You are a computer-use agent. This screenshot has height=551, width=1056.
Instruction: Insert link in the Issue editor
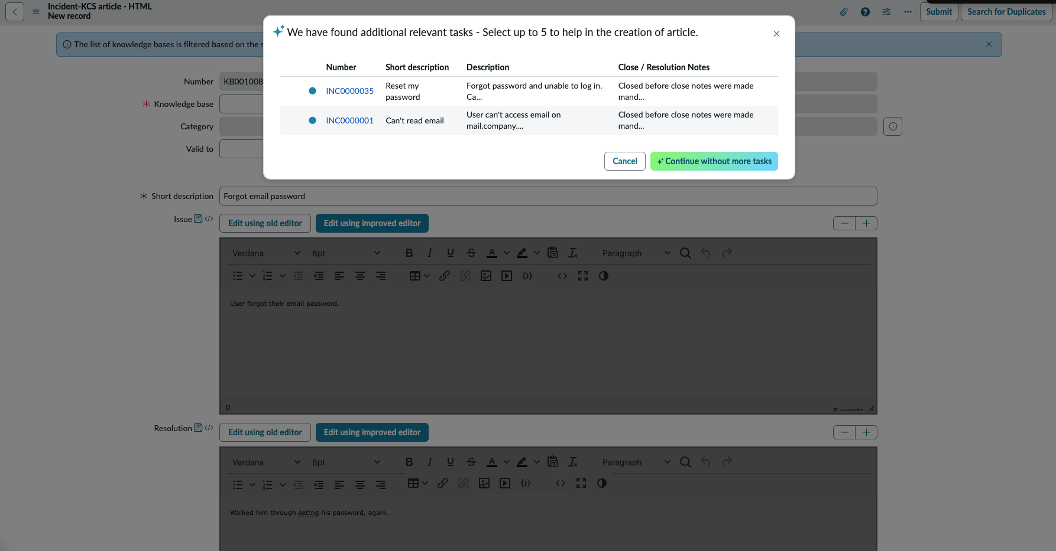click(x=445, y=276)
